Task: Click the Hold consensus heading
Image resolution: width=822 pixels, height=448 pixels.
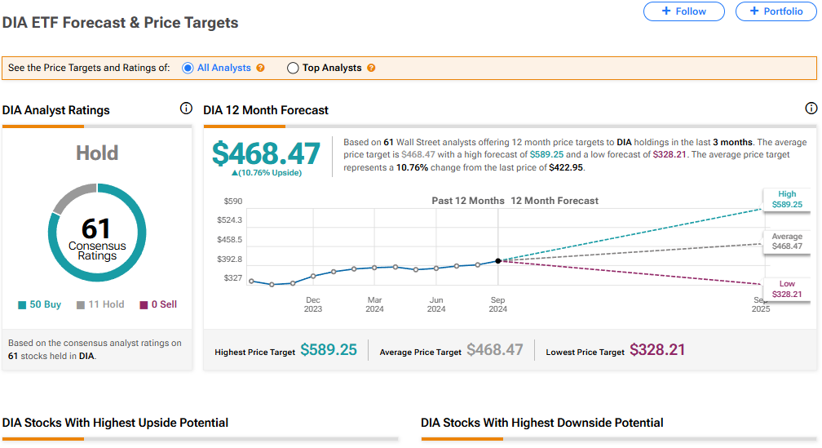Action: click(x=97, y=153)
